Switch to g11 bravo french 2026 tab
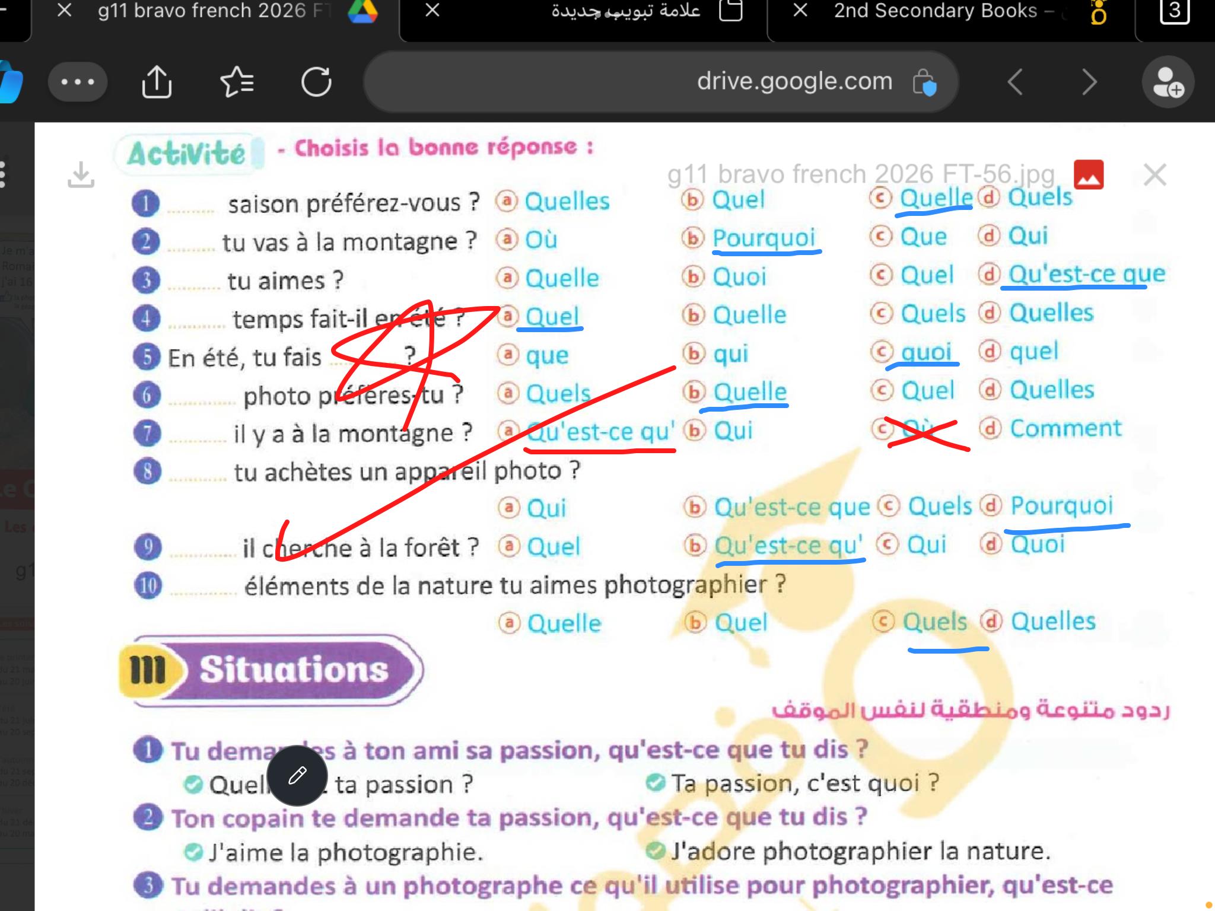The width and height of the screenshot is (1215, 911). tap(214, 11)
